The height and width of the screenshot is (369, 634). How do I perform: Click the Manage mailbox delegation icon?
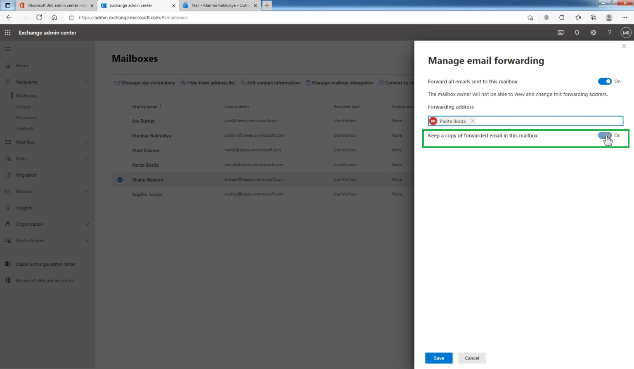point(308,83)
